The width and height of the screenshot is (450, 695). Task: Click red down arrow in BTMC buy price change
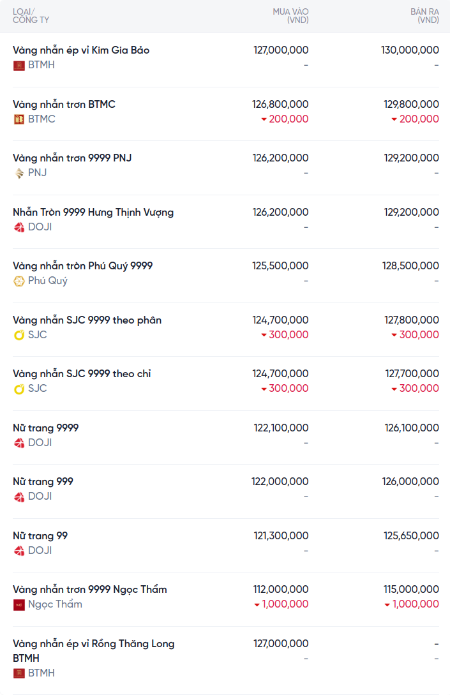point(264,119)
